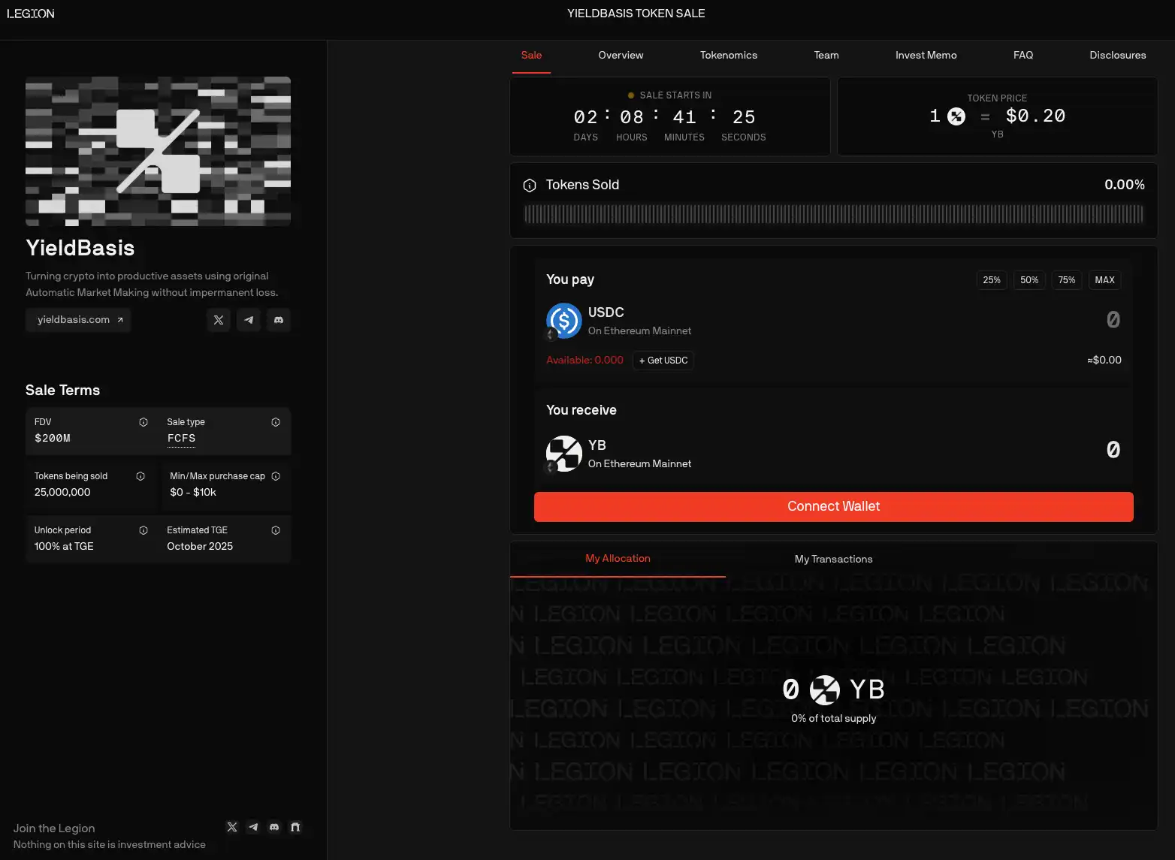Open the yieldbasis.com website link

point(79,320)
